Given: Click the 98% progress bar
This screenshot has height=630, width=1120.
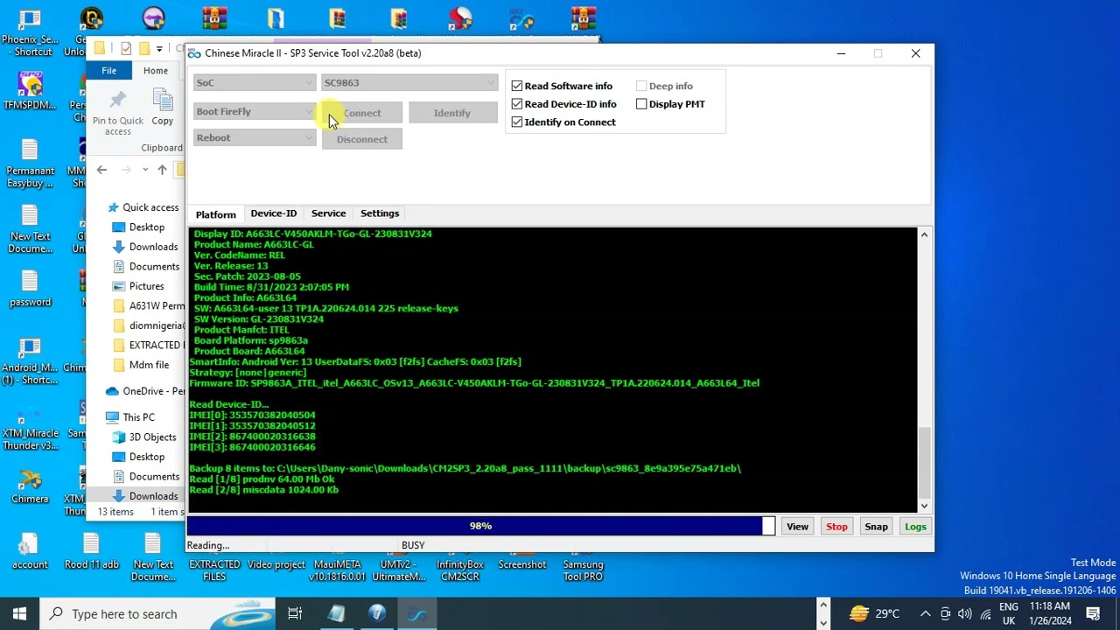Looking at the screenshot, I should click(x=480, y=526).
